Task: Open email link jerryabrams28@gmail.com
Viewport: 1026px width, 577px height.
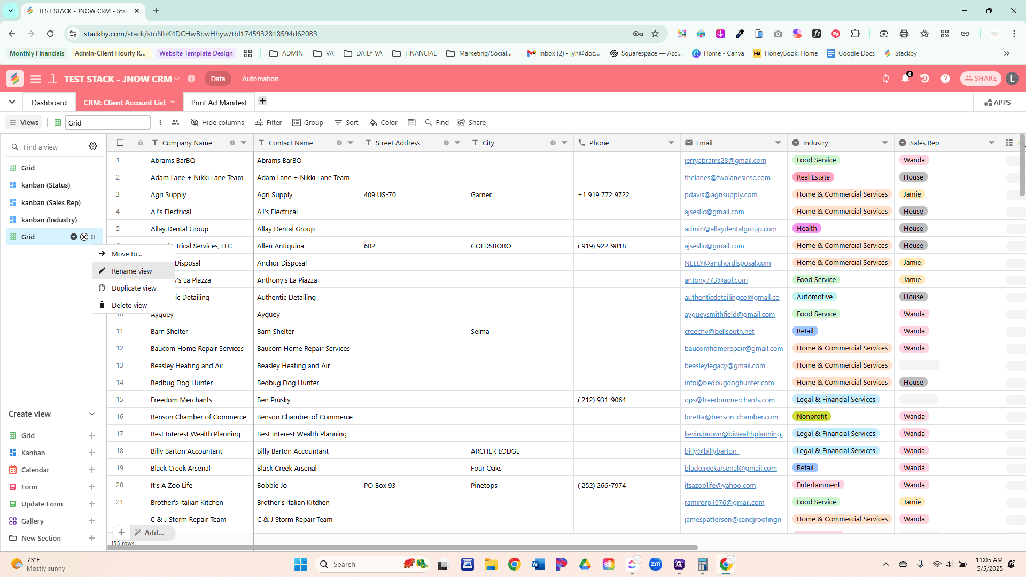Action: click(x=725, y=160)
